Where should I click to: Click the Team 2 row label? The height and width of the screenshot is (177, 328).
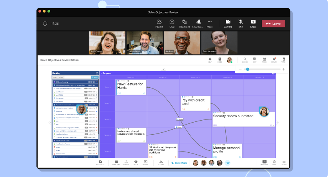107,103
